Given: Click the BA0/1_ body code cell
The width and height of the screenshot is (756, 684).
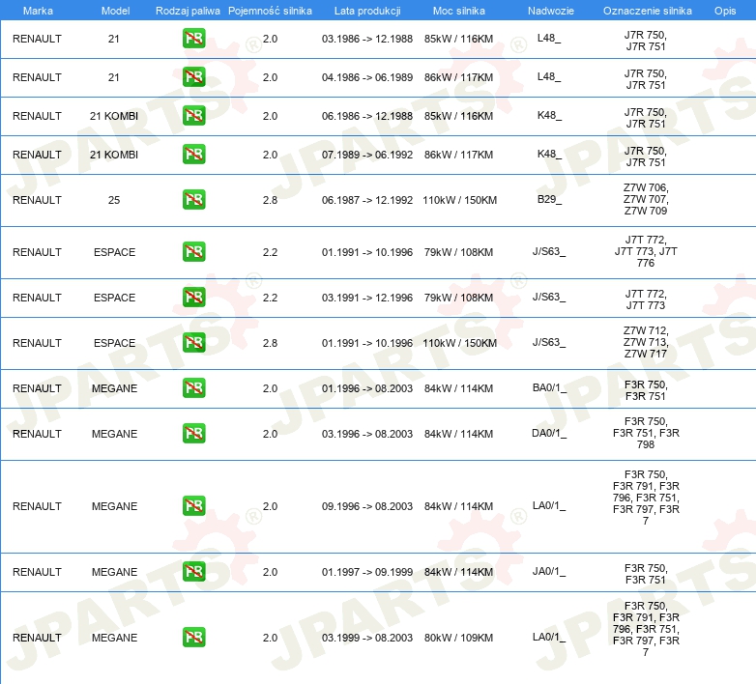Looking at the screenshot, I should click(550, 387).
